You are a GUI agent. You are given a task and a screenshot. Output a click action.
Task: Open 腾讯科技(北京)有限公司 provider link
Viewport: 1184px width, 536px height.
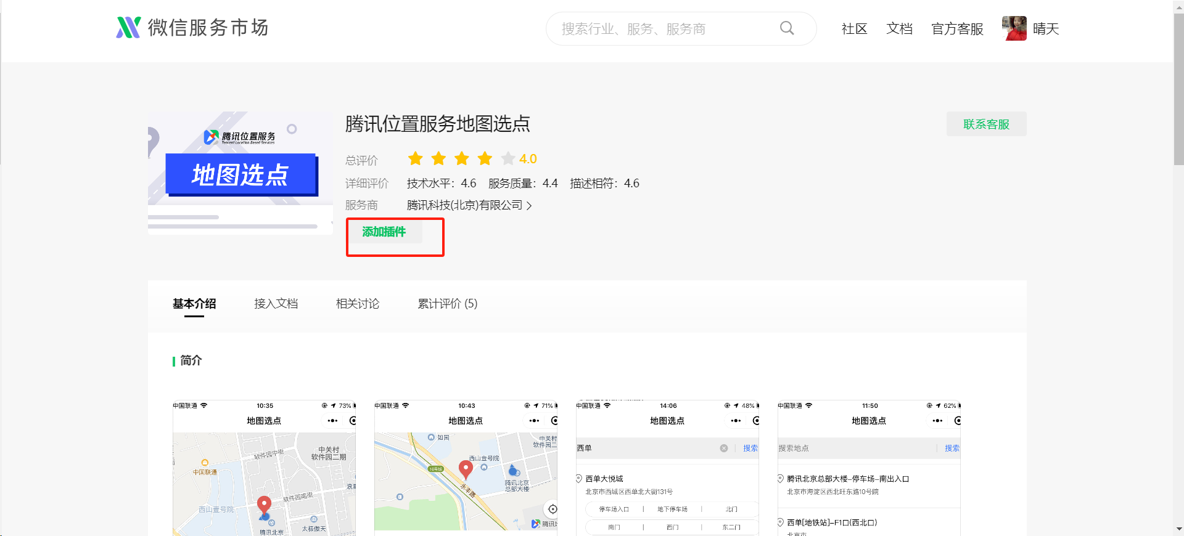[x=464, y=205]
